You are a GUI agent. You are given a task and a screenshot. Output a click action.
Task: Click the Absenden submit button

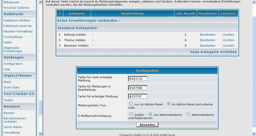[x=147, y=125]
